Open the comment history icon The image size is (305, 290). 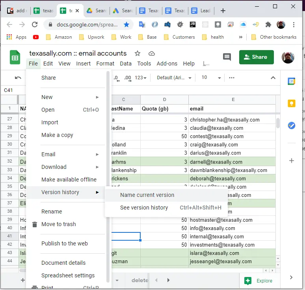point(227,57)
